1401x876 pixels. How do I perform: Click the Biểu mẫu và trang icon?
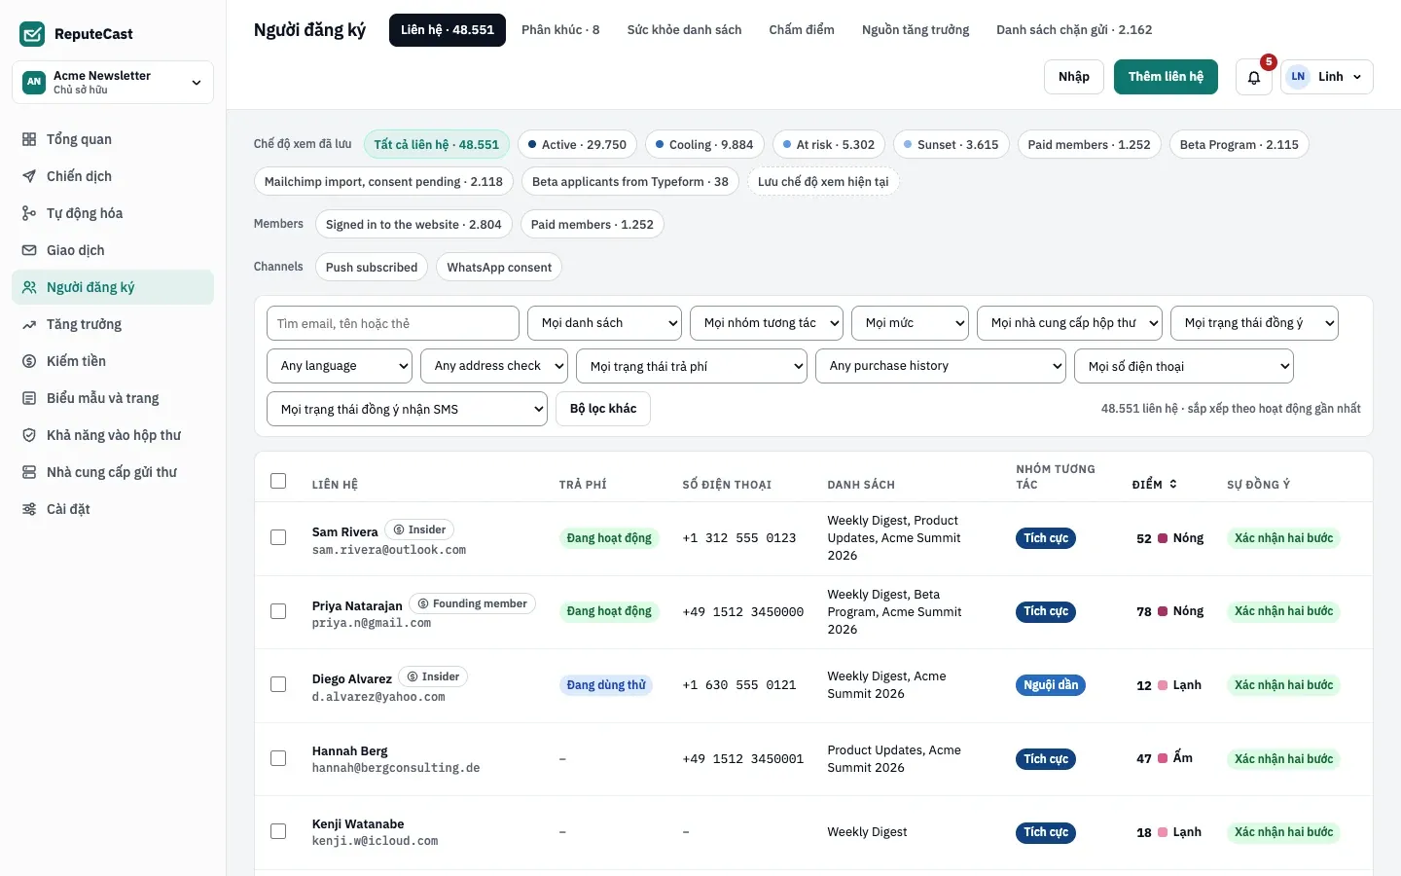pyautogui.click(x=29, y=398)
